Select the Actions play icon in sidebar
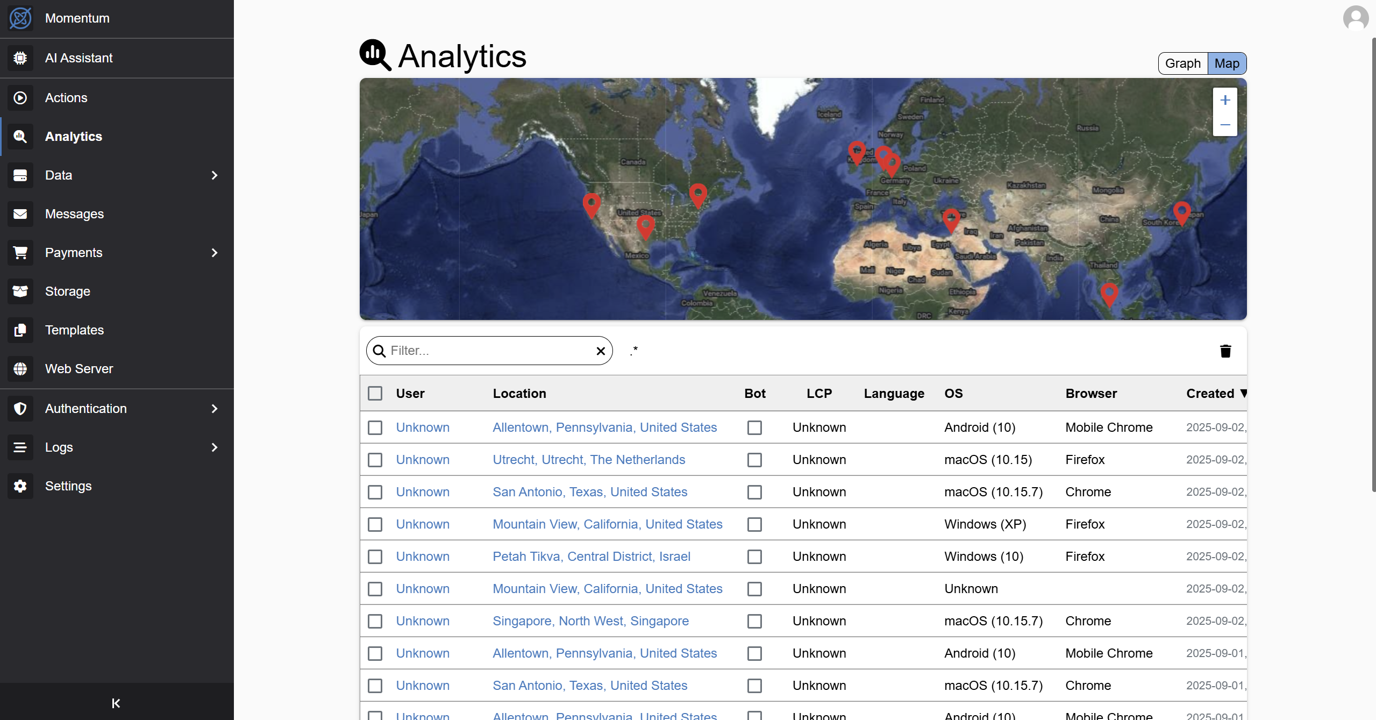1376x720 pixels. [x=20, y=98]
